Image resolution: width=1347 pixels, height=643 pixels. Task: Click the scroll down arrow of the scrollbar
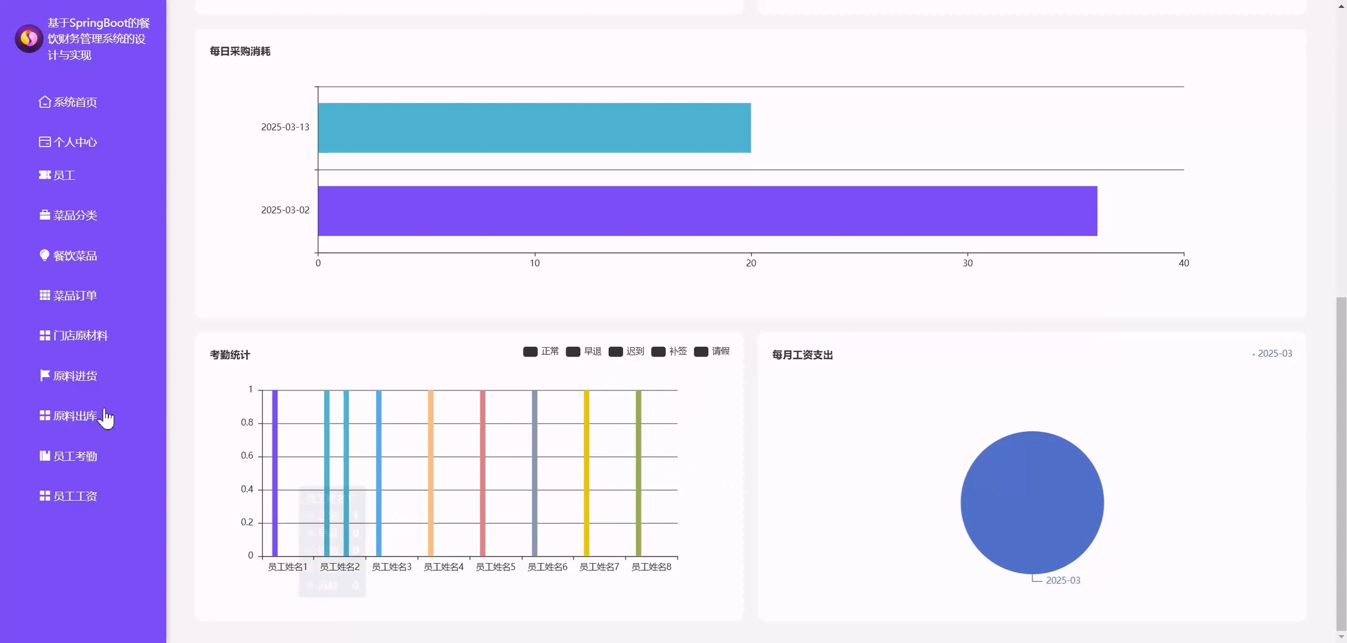(1341, 637)
